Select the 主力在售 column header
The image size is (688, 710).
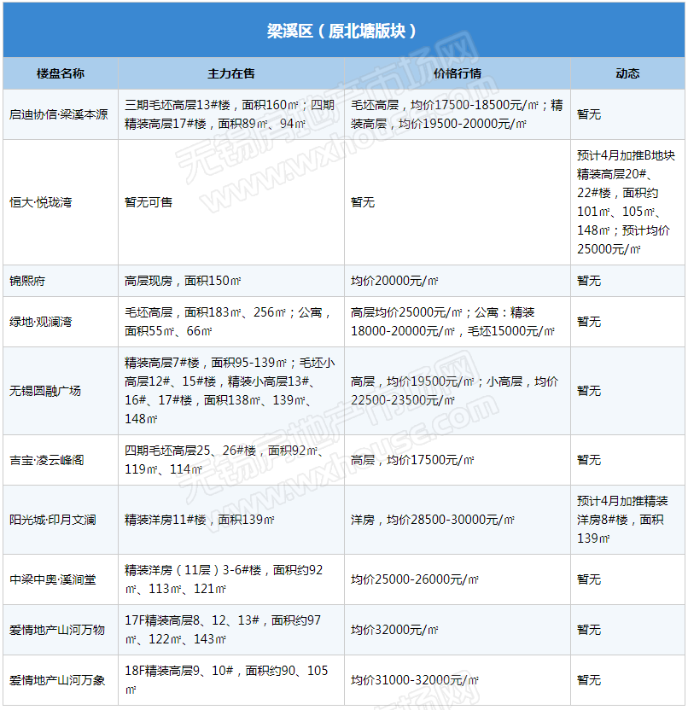[x=231, y=73]
